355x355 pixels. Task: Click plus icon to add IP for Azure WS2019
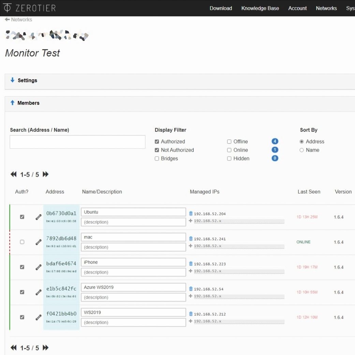tap(191, 296)
